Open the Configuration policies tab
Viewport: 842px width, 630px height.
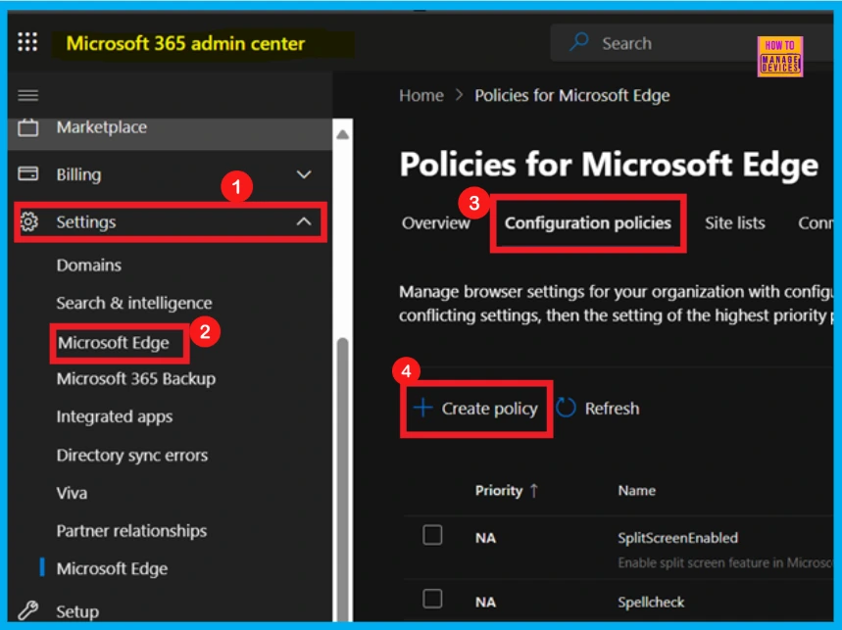pyautogui.click(x=587, y=222)
